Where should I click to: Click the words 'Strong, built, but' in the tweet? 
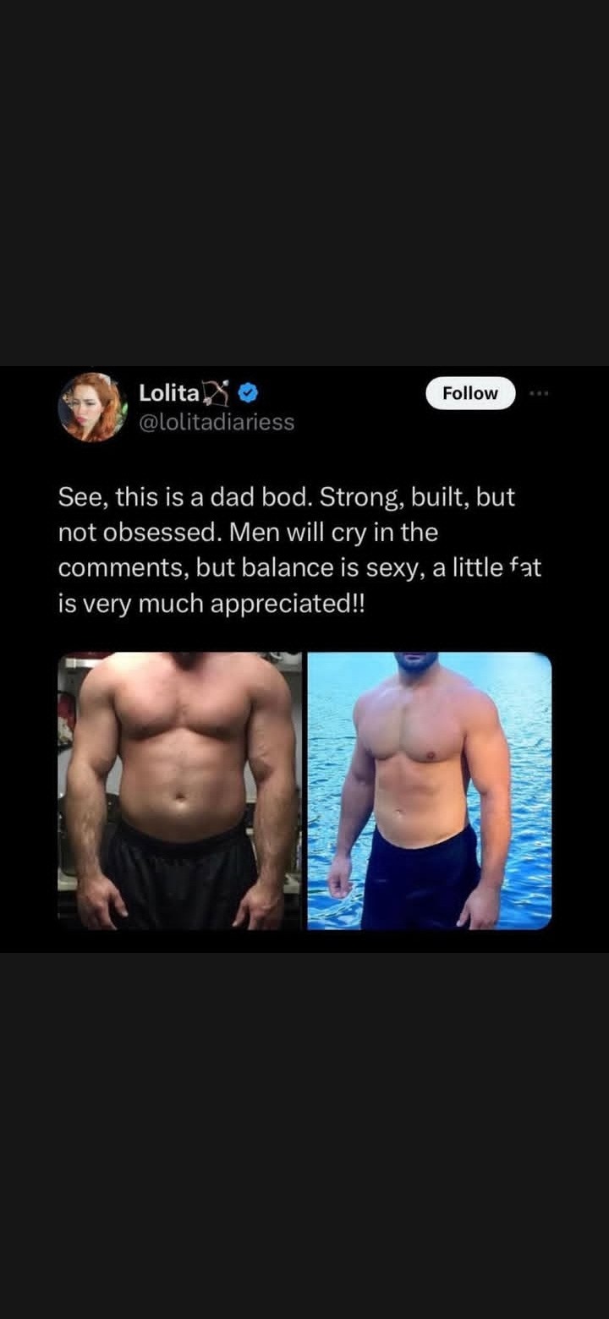[x=417, y=497]
